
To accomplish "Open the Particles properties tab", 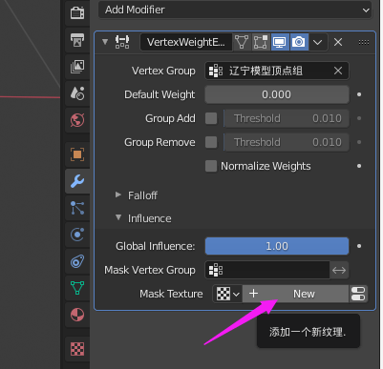I will [x=77, y=208].
